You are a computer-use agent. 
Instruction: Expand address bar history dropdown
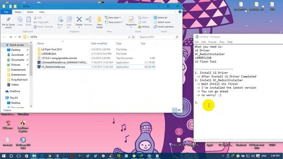point(129,37)
